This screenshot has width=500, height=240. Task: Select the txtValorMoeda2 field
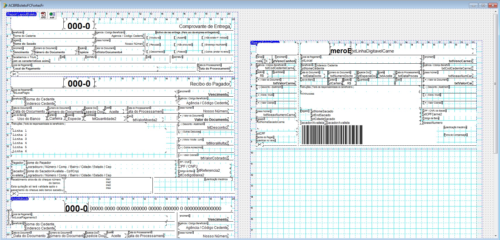click(x=145, y=120)
